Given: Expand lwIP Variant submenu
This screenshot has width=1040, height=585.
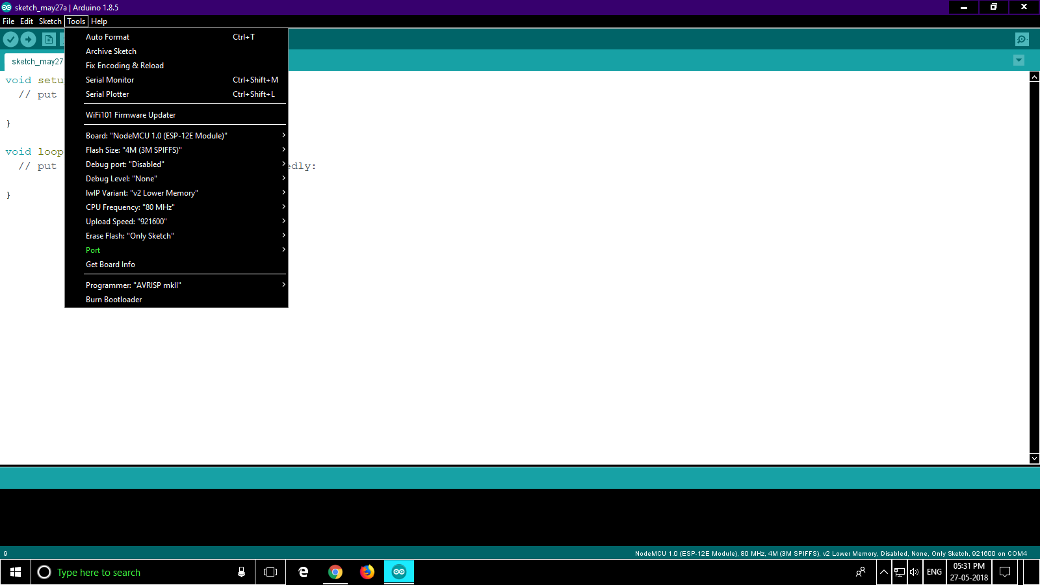Looking at the screenshot, I should coord(176,193).
